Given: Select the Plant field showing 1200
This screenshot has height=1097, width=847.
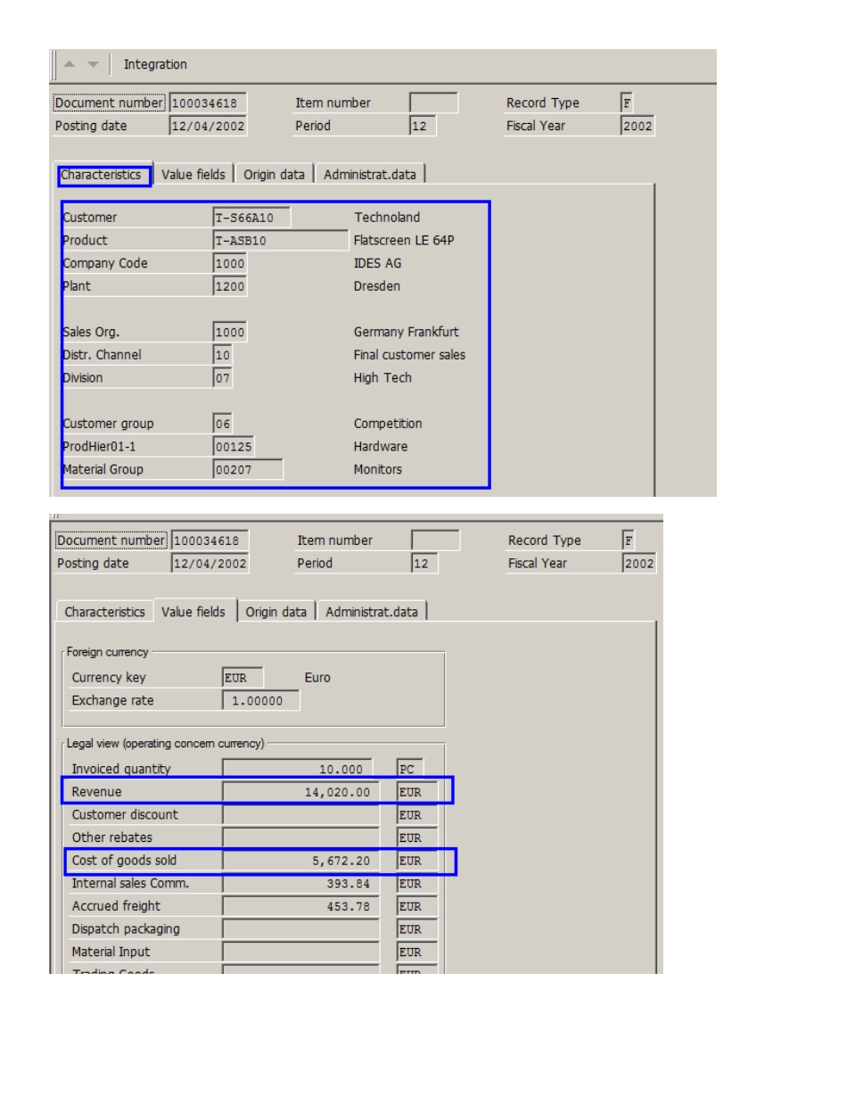Looking at the screenshot, I should pyautogui.click(x=230, y=286).
